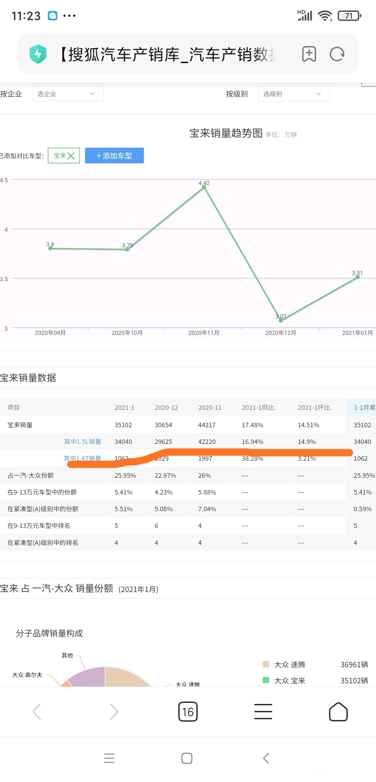
Task: Select the 在紧凑型(A)级别中的份额 row label
Action: [x=43, y=509]
